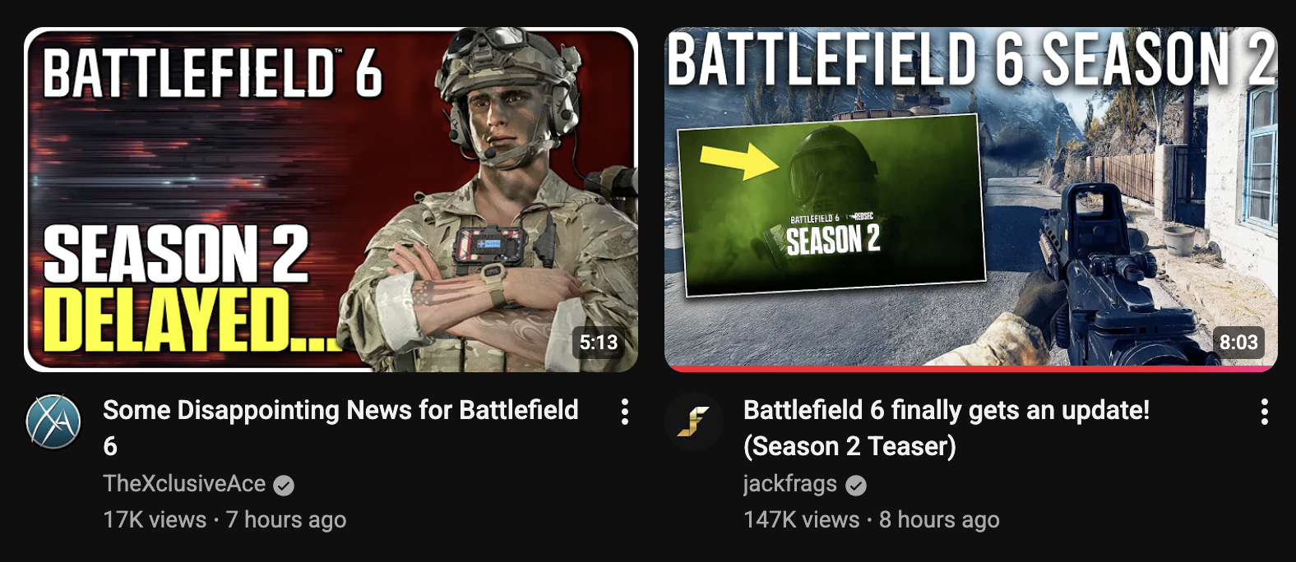This screenshot has height=562, width=1296.
Task: Visit TheXclusiveAce channel name link
Action: tap(184, 483)
